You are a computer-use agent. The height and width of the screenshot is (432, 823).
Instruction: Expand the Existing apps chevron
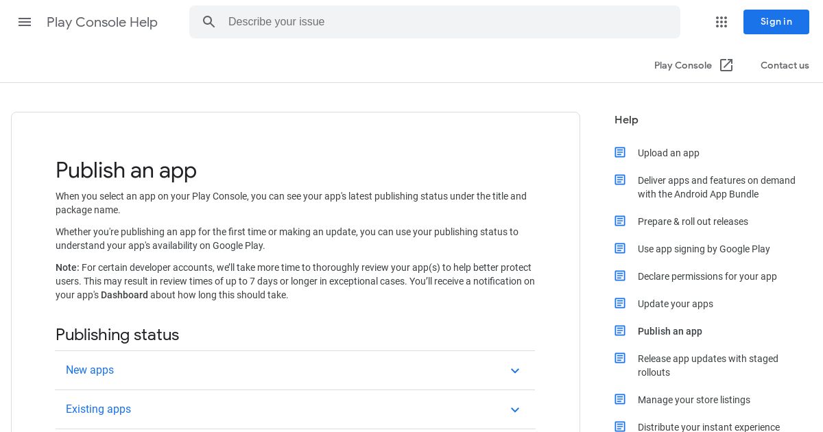[x=515, y=410]
